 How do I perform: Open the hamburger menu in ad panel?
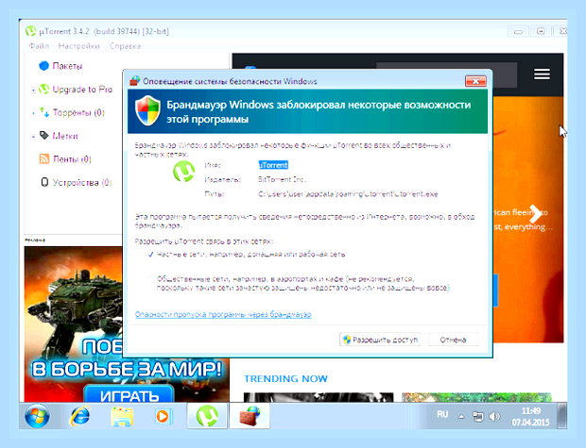pyautogui.click(x=542, y=75)
